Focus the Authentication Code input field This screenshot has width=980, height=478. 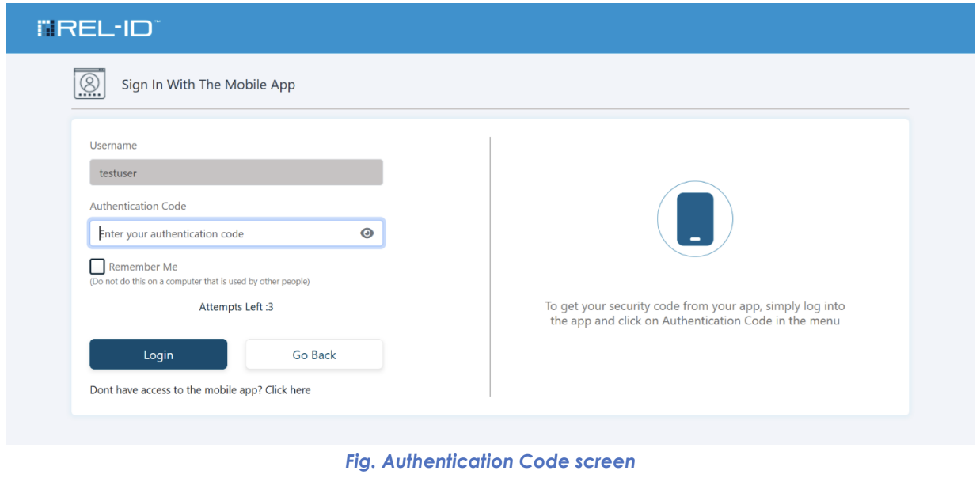pyautogui.click(x=237, y=233)
